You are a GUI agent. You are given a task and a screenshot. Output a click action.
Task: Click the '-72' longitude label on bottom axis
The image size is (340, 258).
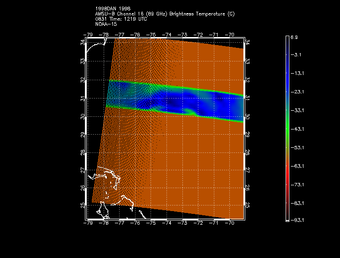(x=198, y=223)
